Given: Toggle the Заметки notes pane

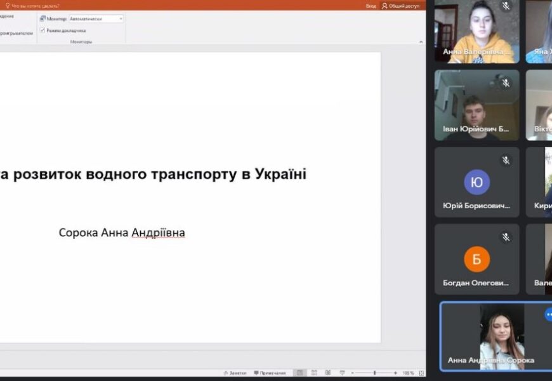Looking at the screenshot, I should tap(235, 373).
